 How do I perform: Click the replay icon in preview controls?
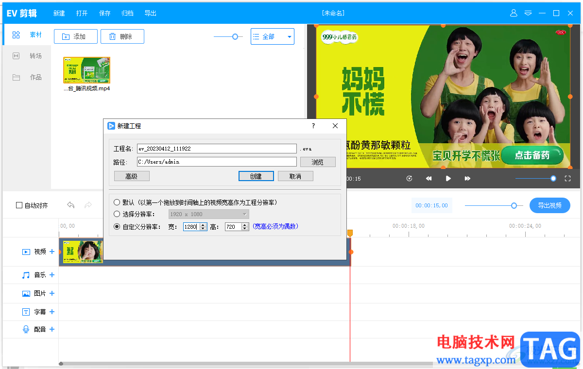(410, 179)
